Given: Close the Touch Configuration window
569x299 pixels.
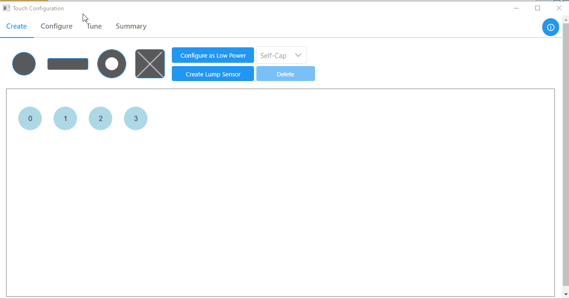Looking at the screenshot, I should click(559, 8).
